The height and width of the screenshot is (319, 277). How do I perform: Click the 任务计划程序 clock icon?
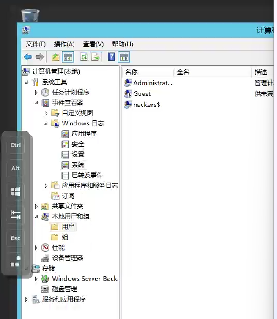(45, 93)
